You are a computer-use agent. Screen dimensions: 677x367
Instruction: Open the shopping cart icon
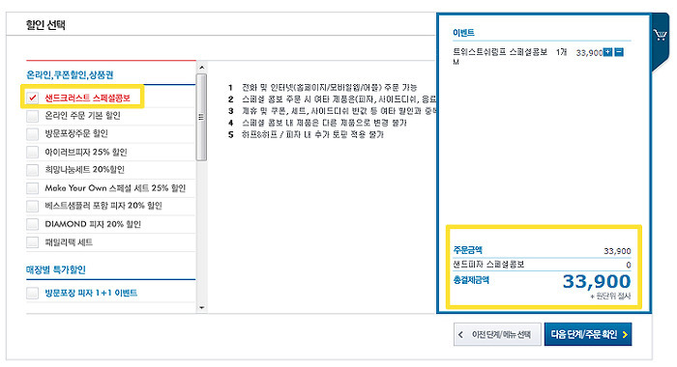pyautogui.click(x=660, y=35)
